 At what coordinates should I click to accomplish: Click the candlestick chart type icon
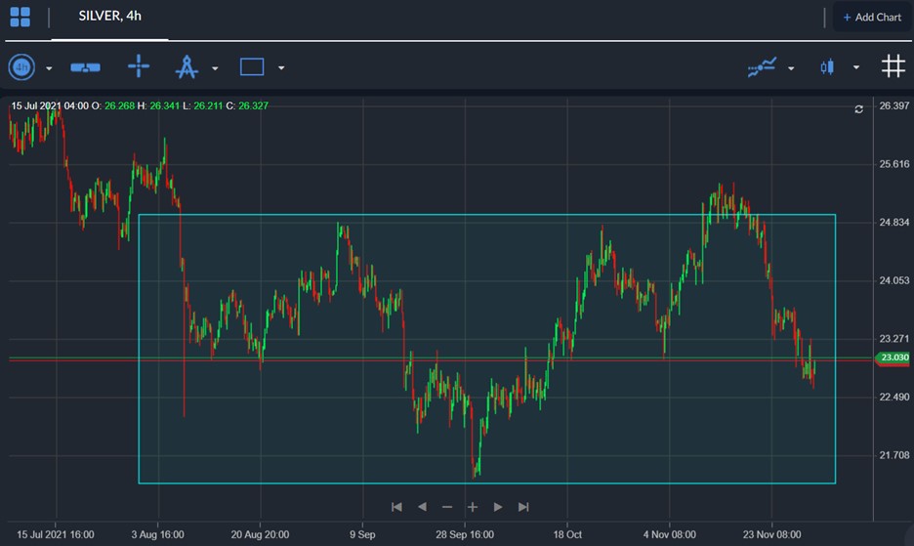click(x=828, y=67)
